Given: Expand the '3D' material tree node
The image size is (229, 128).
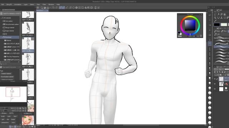Looking at the screenshot, I should (3, 34).
